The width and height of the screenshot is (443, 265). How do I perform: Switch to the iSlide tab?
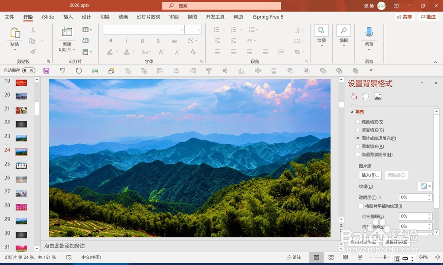point(48,17)
